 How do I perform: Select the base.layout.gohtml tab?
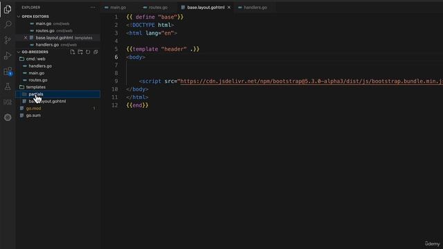tap(206, 8)
